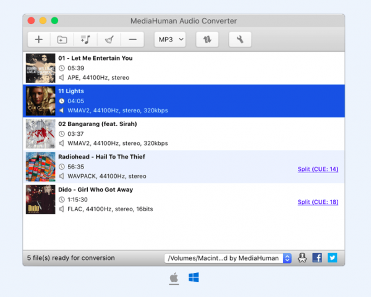This screenshot has width=371, height=297.
Task: Click the Add files plus icon
Action: click(x=39, y=40)
